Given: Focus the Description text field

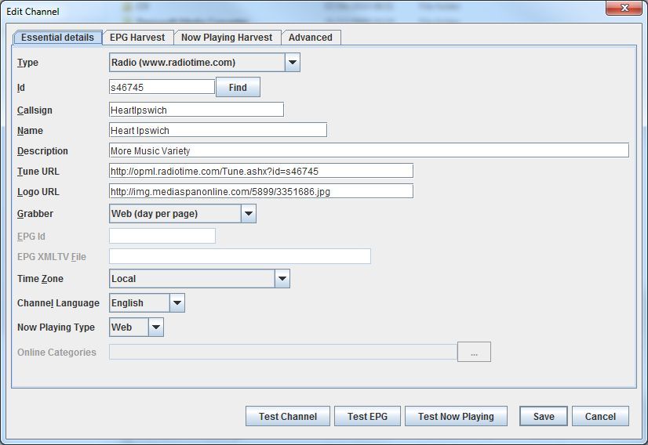Looking at the screenshot, I should pyautogui.click(x=369, y=150).
